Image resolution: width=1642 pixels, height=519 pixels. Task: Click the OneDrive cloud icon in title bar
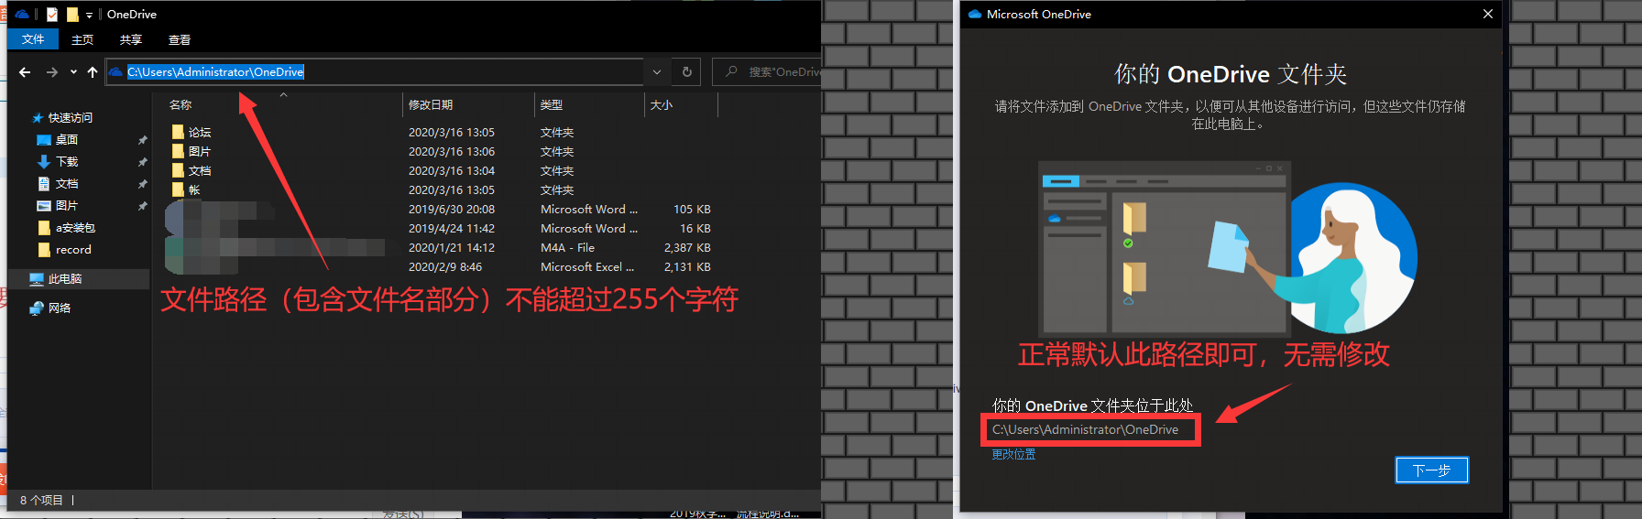[x=23, y=14]
